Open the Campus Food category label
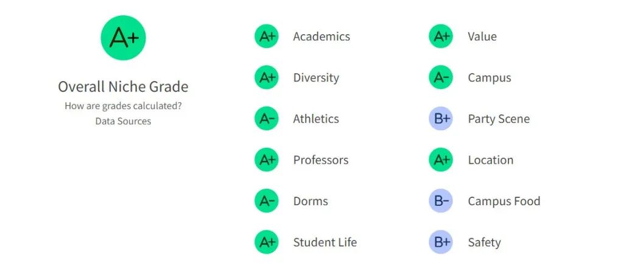 point(504,201)
